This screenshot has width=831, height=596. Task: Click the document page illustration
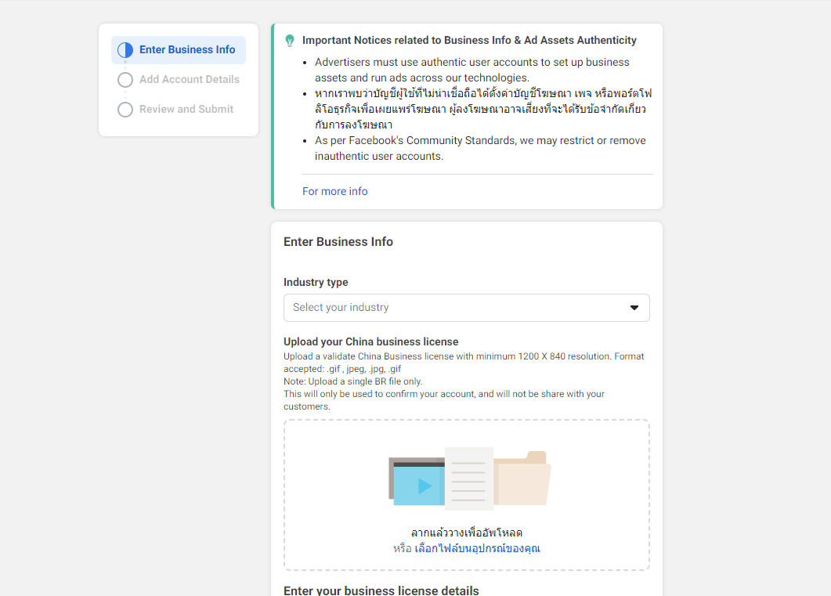click(468, 478)
